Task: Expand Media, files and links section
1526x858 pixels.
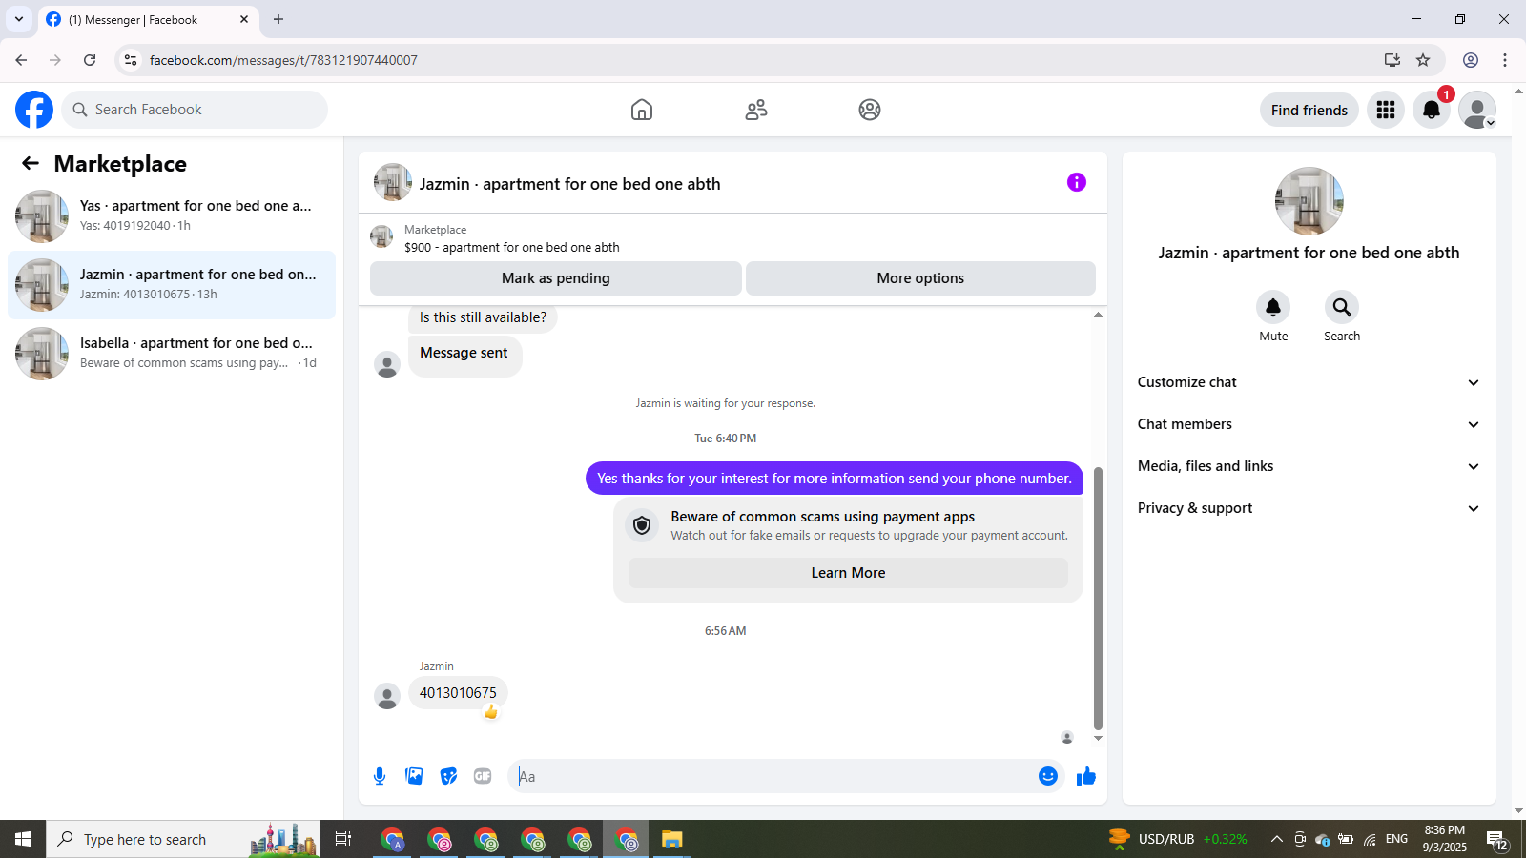Action: pos(1309,466)
